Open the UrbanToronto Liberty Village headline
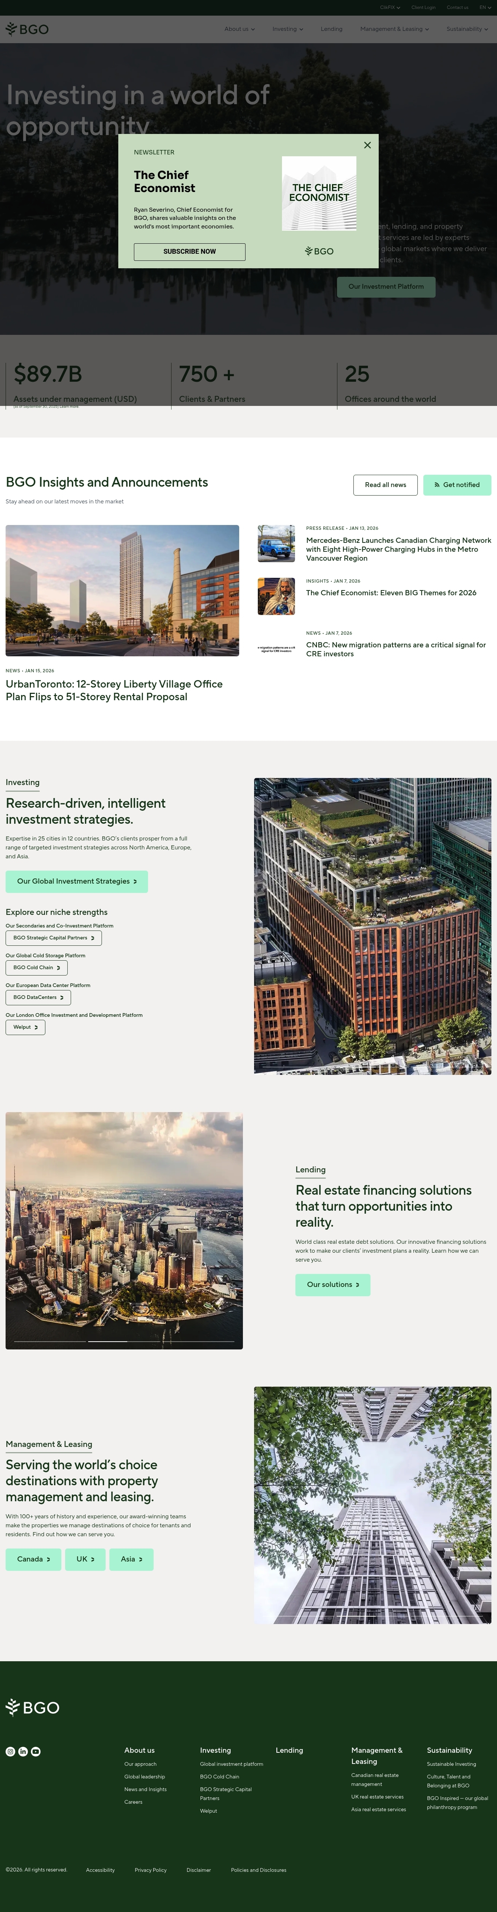The image size is (497, 1912). [114, 690]
